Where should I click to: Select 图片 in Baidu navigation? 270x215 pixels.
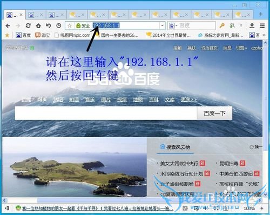click(x=106, y=100)
